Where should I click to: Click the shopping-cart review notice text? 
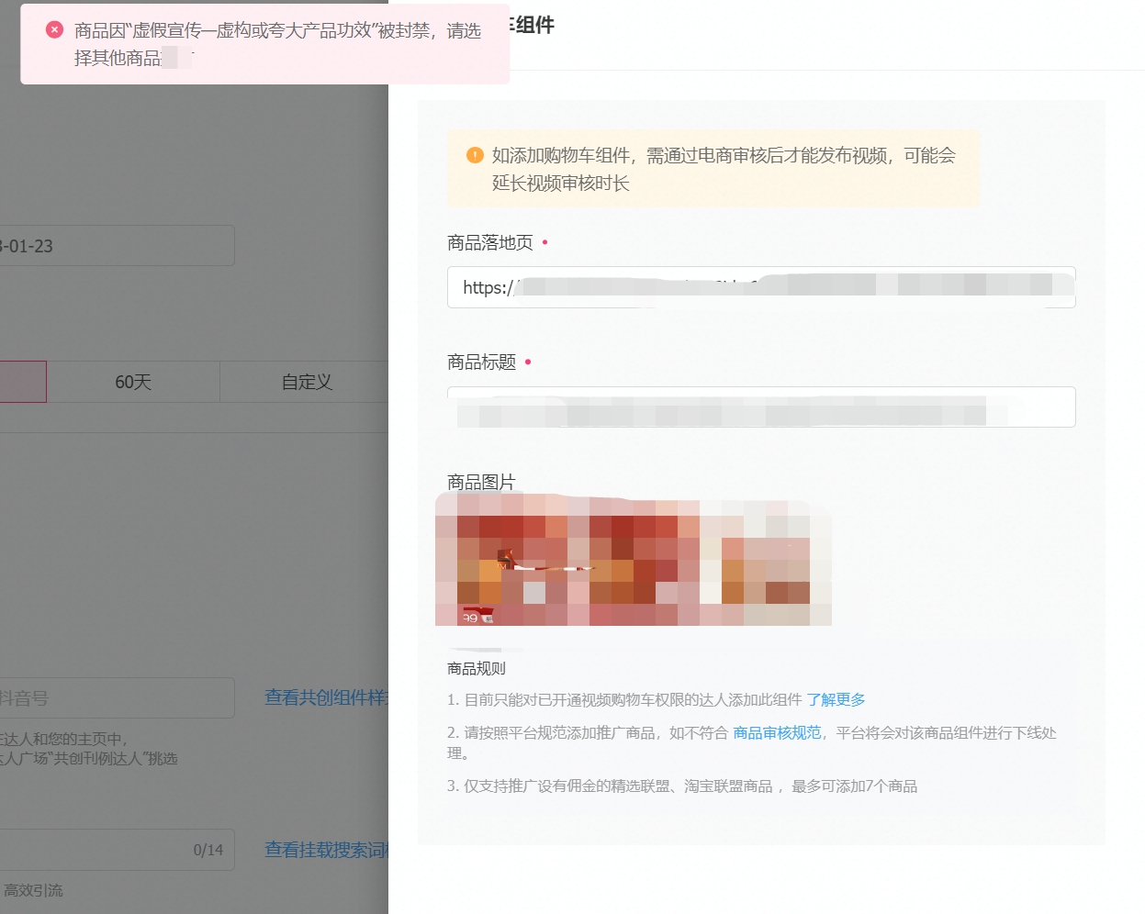724,169
